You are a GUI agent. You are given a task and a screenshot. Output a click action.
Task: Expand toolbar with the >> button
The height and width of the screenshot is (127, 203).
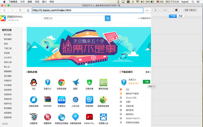coord(147,10)
